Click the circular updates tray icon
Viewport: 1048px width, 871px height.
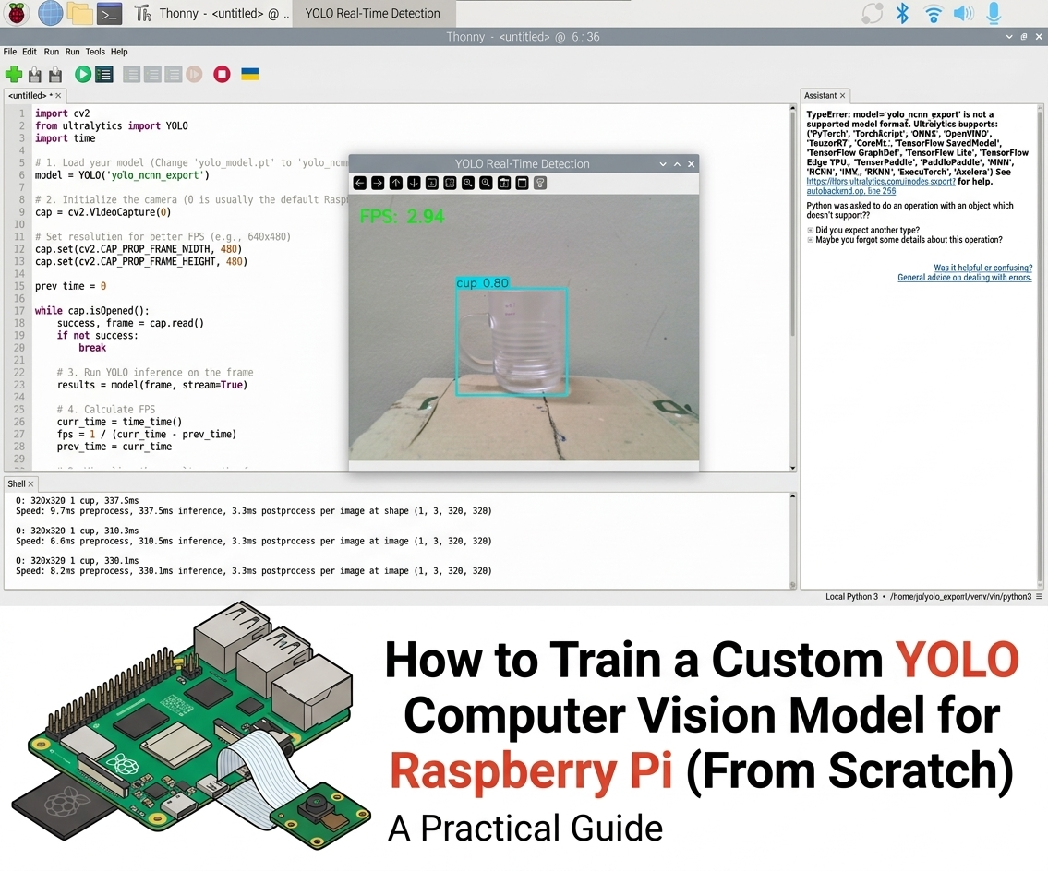tap(873, 13)
